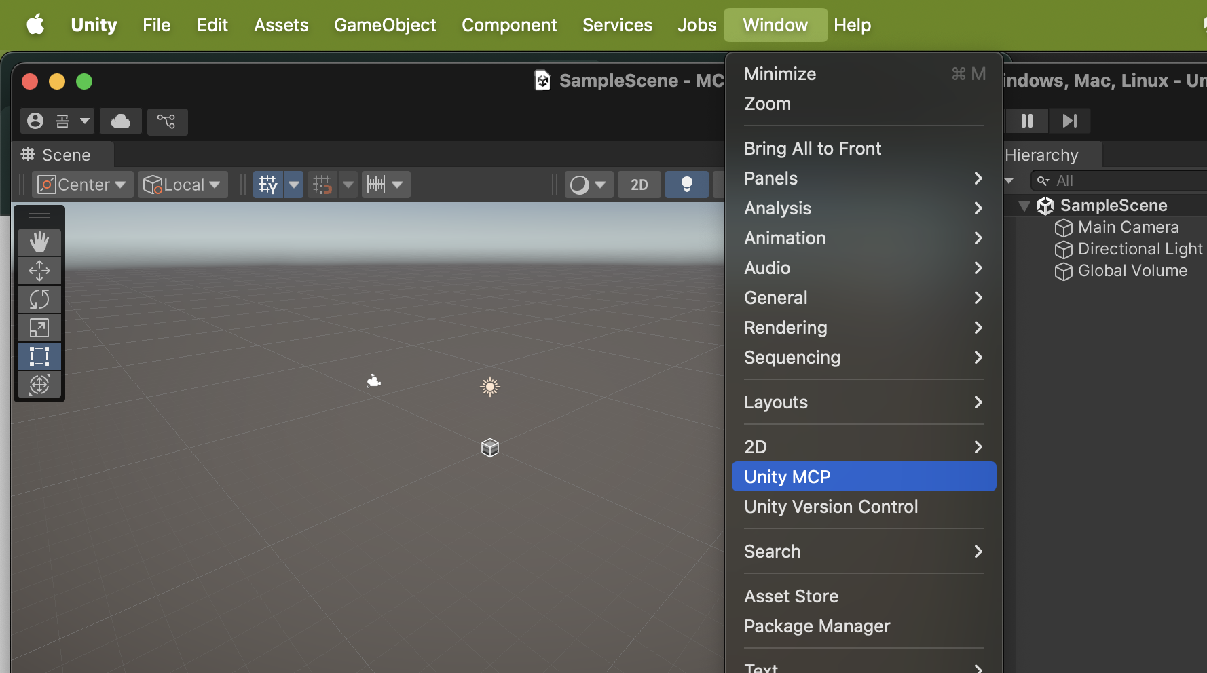Image resolution: width=1207 pixels, height=673 pixels.
Task: Open the Unity Cloud icon
Action: point(121,121)
